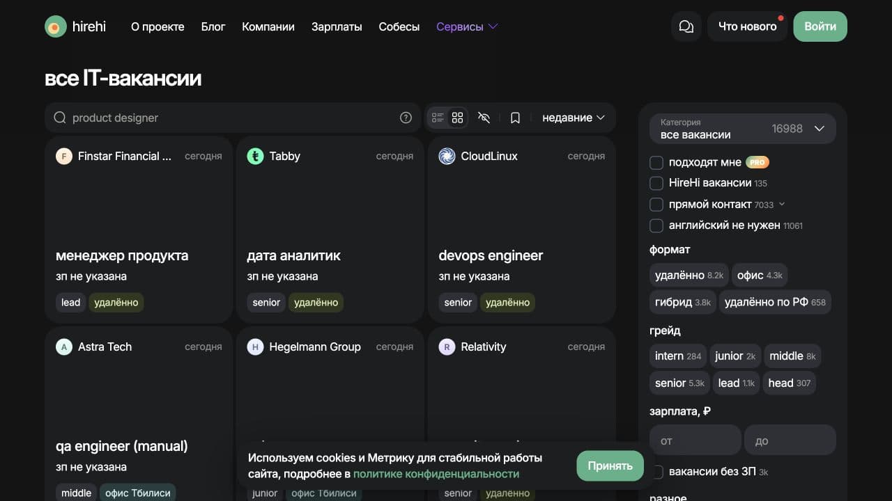The height and width of the screenshot is (501, 892).
Task: Switch to list view layout
Action: 438,118
